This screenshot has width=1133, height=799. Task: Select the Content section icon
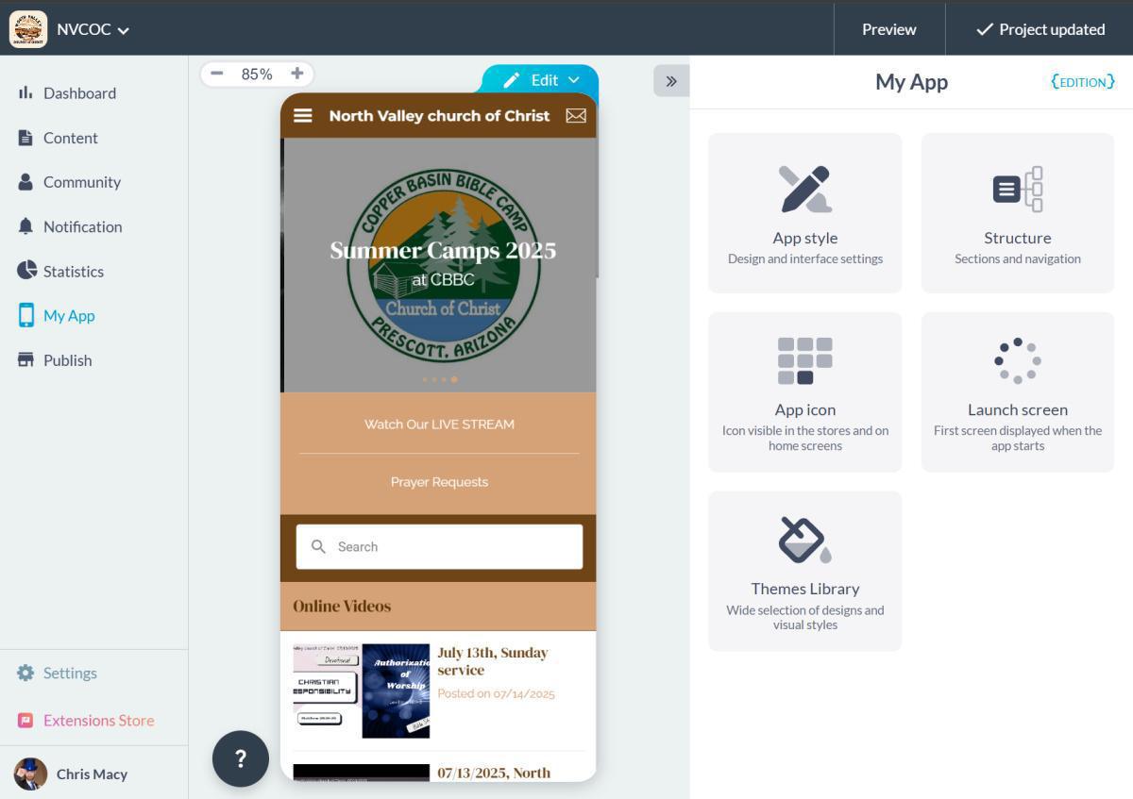click(70, 138)
